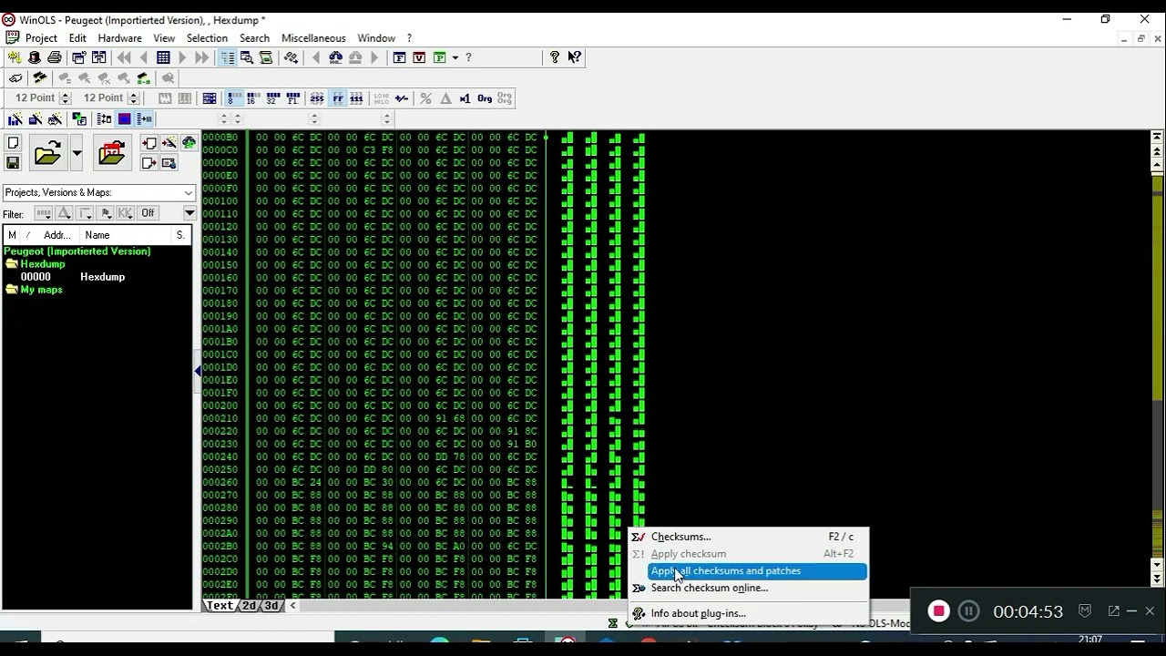1166x656 pixels.
Task: Click the context help arrow-question icon
Action: 574,57
